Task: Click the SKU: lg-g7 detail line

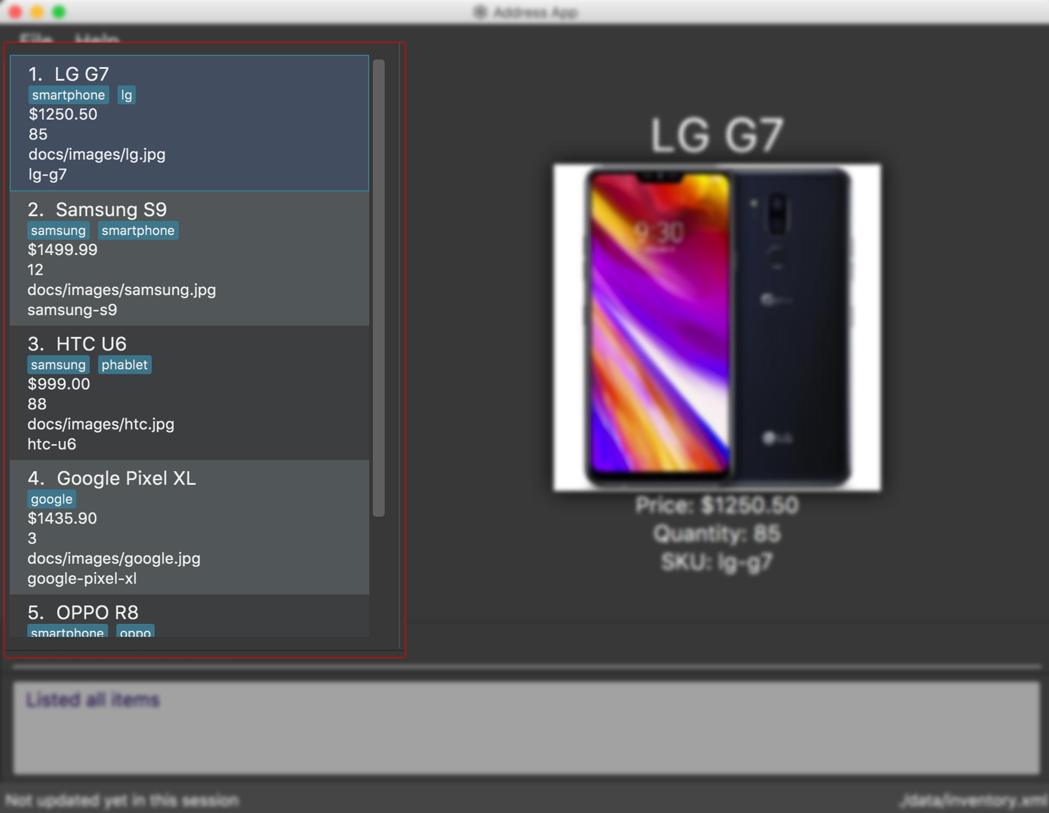Action: (x=717, y=563)
